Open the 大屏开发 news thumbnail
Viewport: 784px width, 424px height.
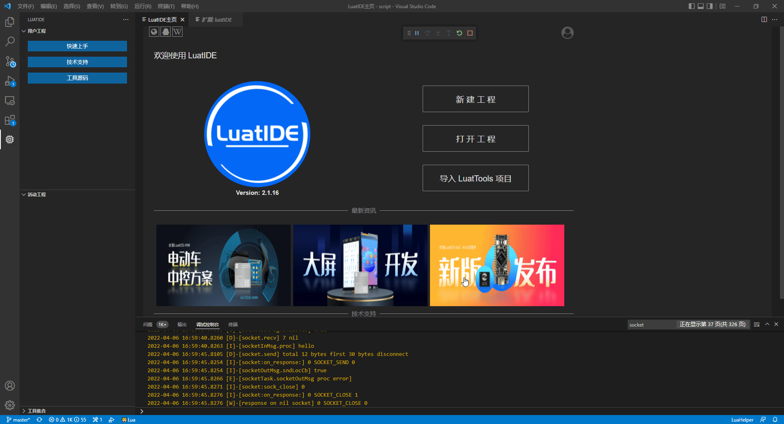[x=360, y=265]
